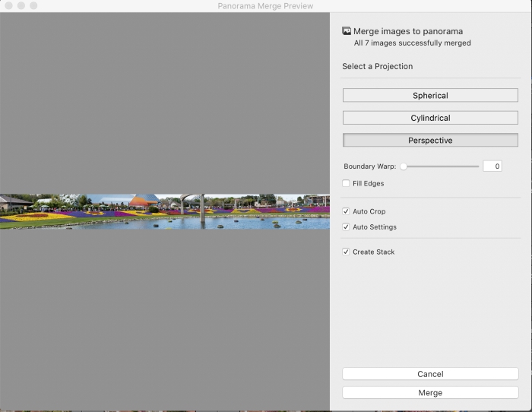Click the Merge button
This screenshot has width=532, height=412.
[430, 393]
